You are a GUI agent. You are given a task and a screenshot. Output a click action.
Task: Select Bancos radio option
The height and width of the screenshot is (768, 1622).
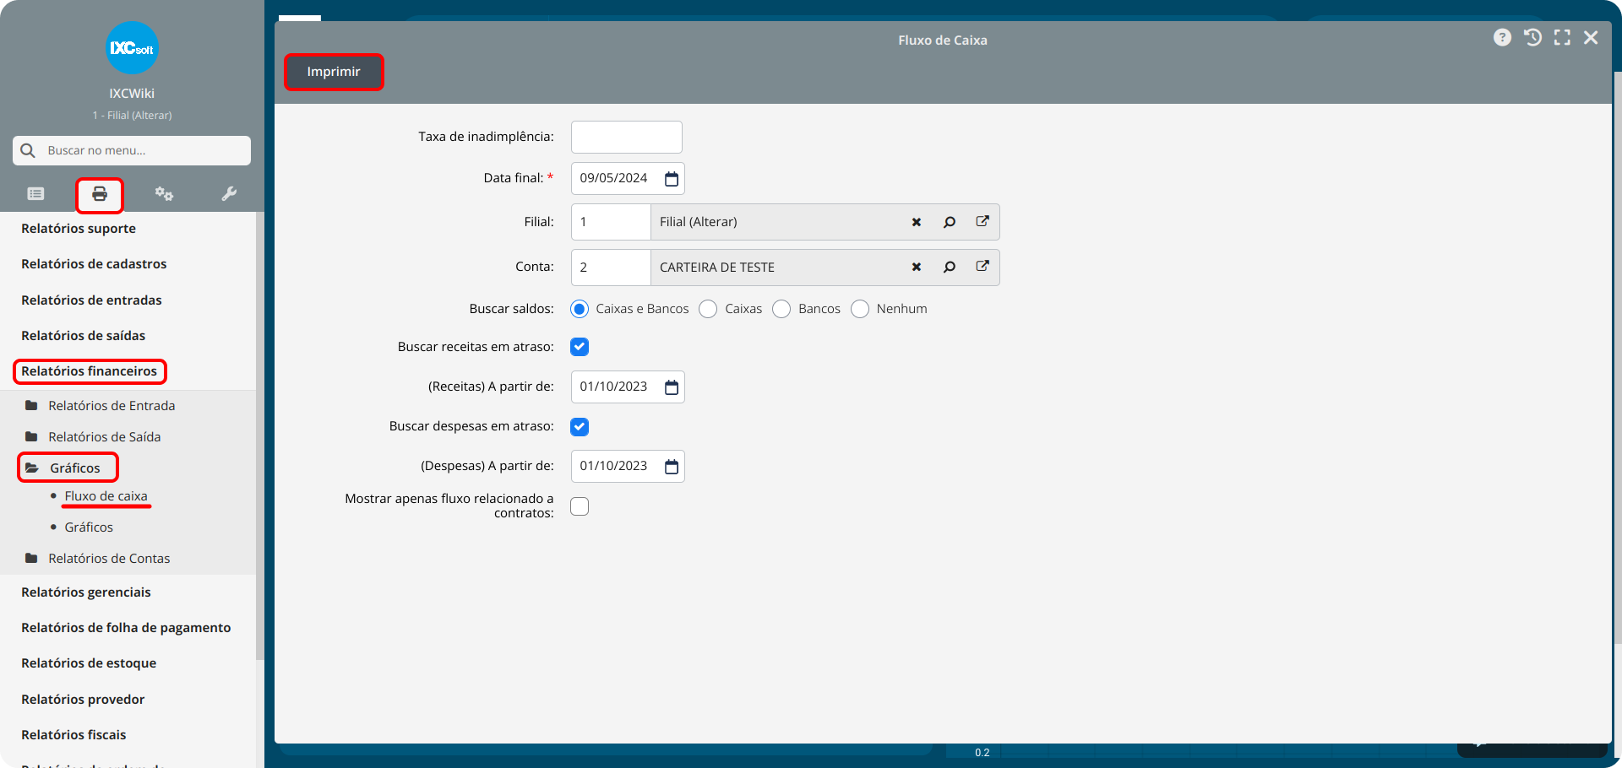[781, 309]
